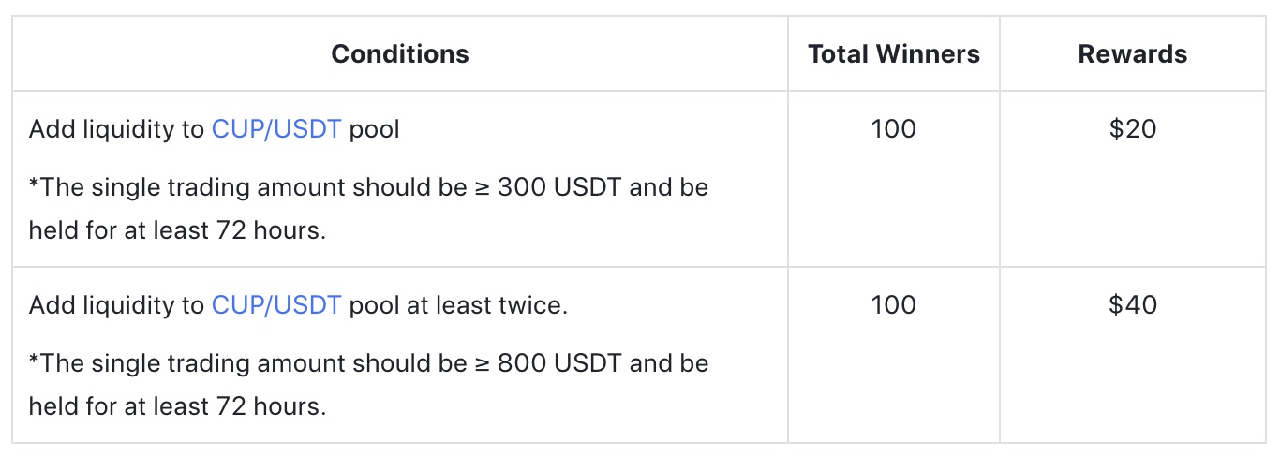Screen dimensions: 1280x457
Task: Open the CUP/USDT link in the first row
Action: 276,128
